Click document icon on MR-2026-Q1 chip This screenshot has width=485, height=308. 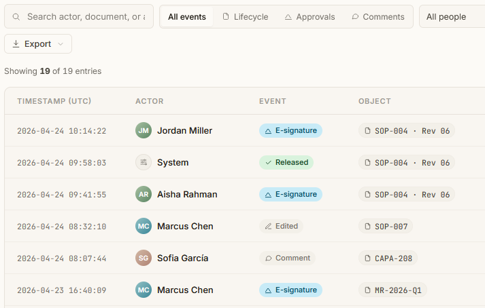pos(367,290)
